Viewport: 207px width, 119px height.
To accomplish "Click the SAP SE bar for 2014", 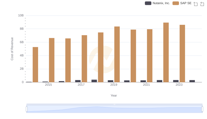I will [x=35, y=65].
